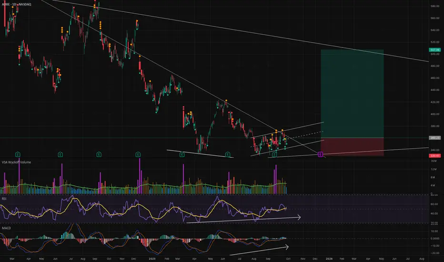444x262 pixels.
Task: Select the green profit zone of long position
Action: click(352, 94)
